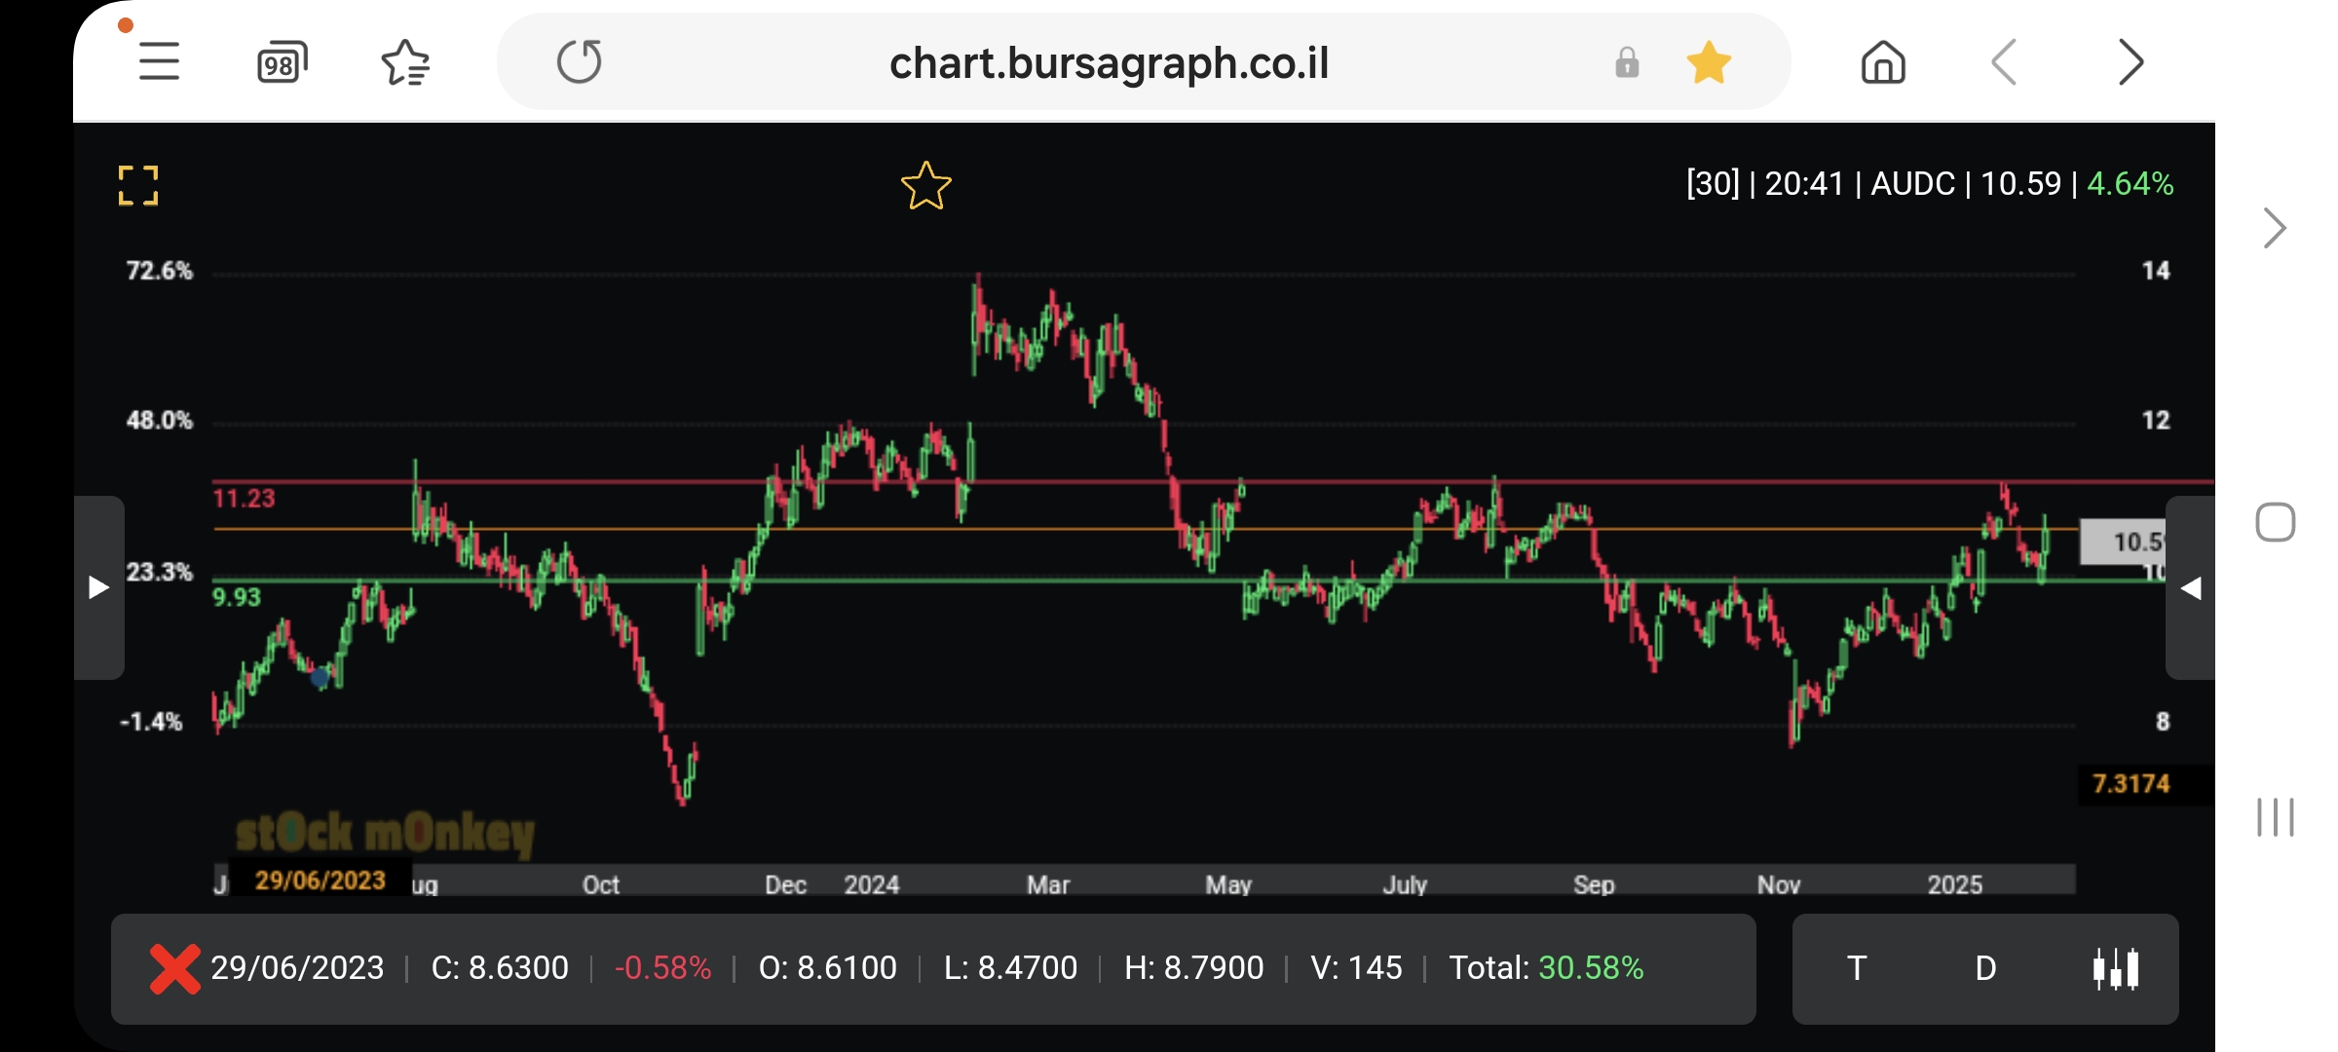Navigate forward with right arrow

point(2131,62)
